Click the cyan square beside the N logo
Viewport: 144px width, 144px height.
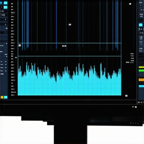coord(6,3)
